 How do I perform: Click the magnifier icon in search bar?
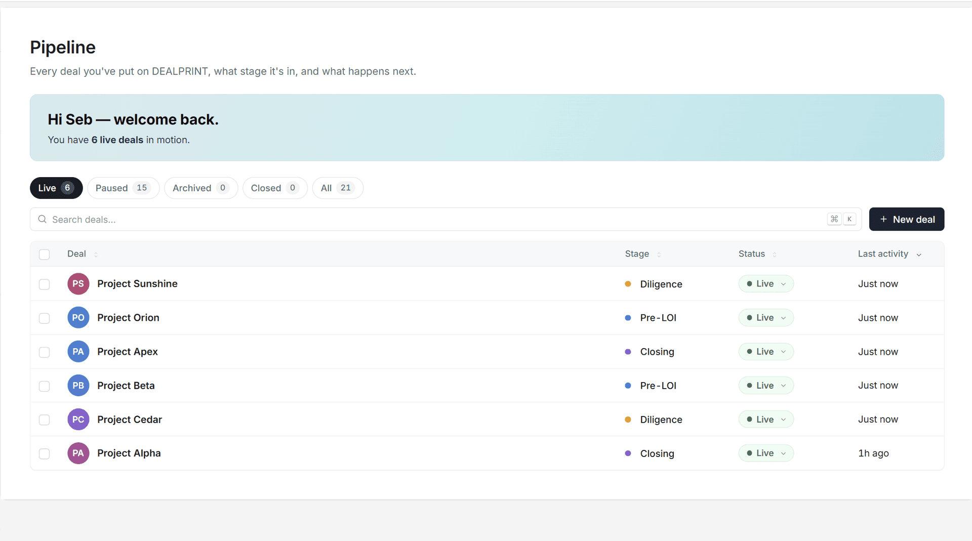click(x=43, y=219)
